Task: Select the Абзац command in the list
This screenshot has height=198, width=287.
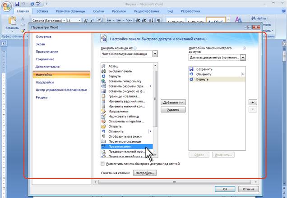Action: click(113, 66)
